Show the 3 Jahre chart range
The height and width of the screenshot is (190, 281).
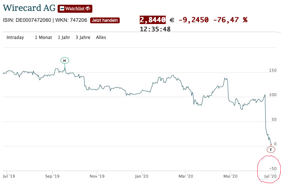click(x=83, y=37)
